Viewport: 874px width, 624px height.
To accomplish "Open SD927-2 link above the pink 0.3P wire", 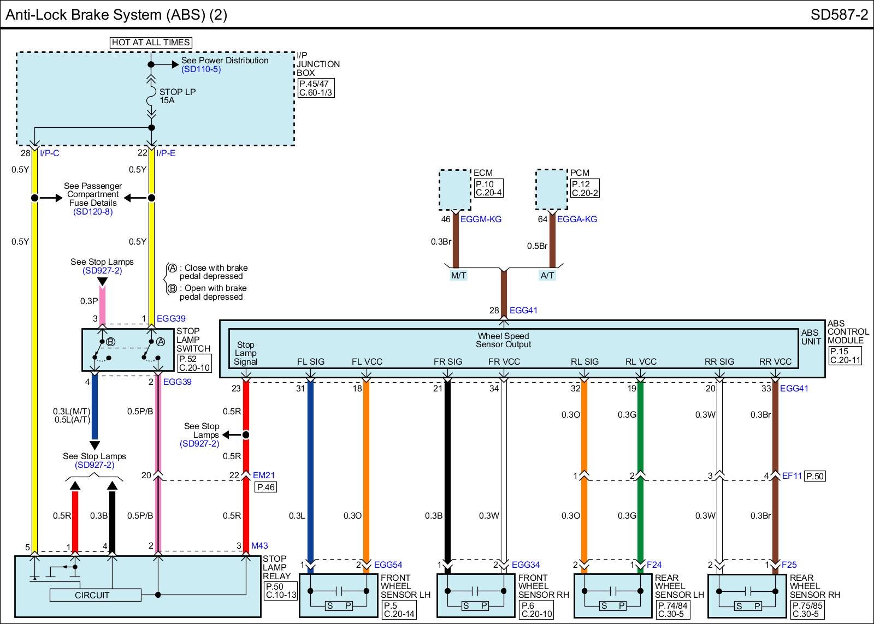I will [102, 271].
